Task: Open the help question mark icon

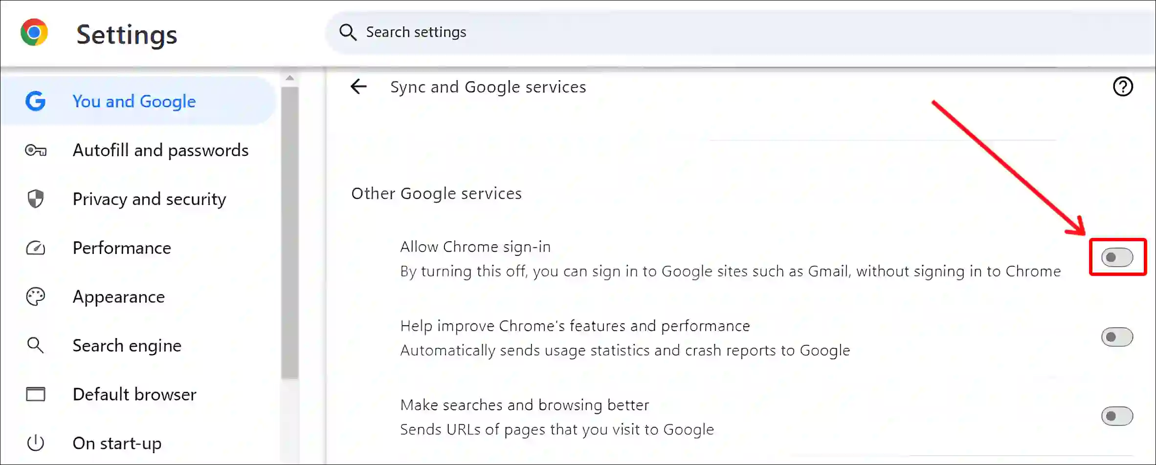Action: [1123, 87]
